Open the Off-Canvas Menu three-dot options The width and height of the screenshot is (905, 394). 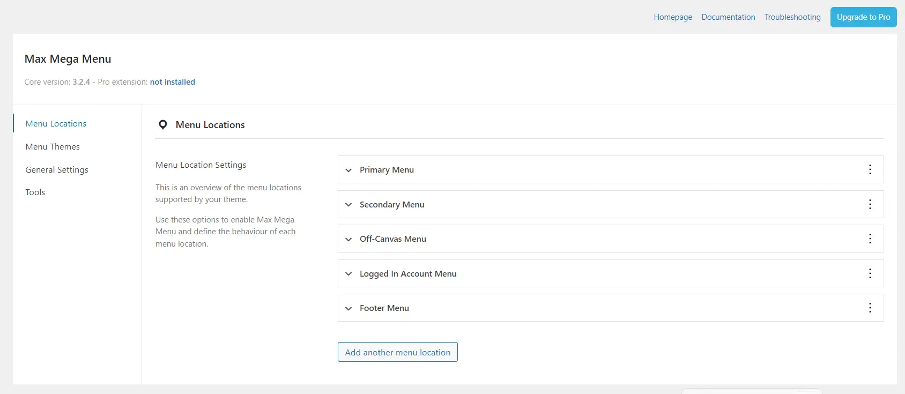coord(870,239)
